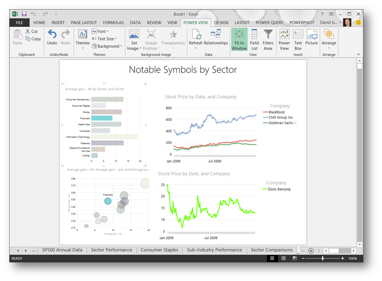
Task: Open the FILE tab
Action: point(19,23)
